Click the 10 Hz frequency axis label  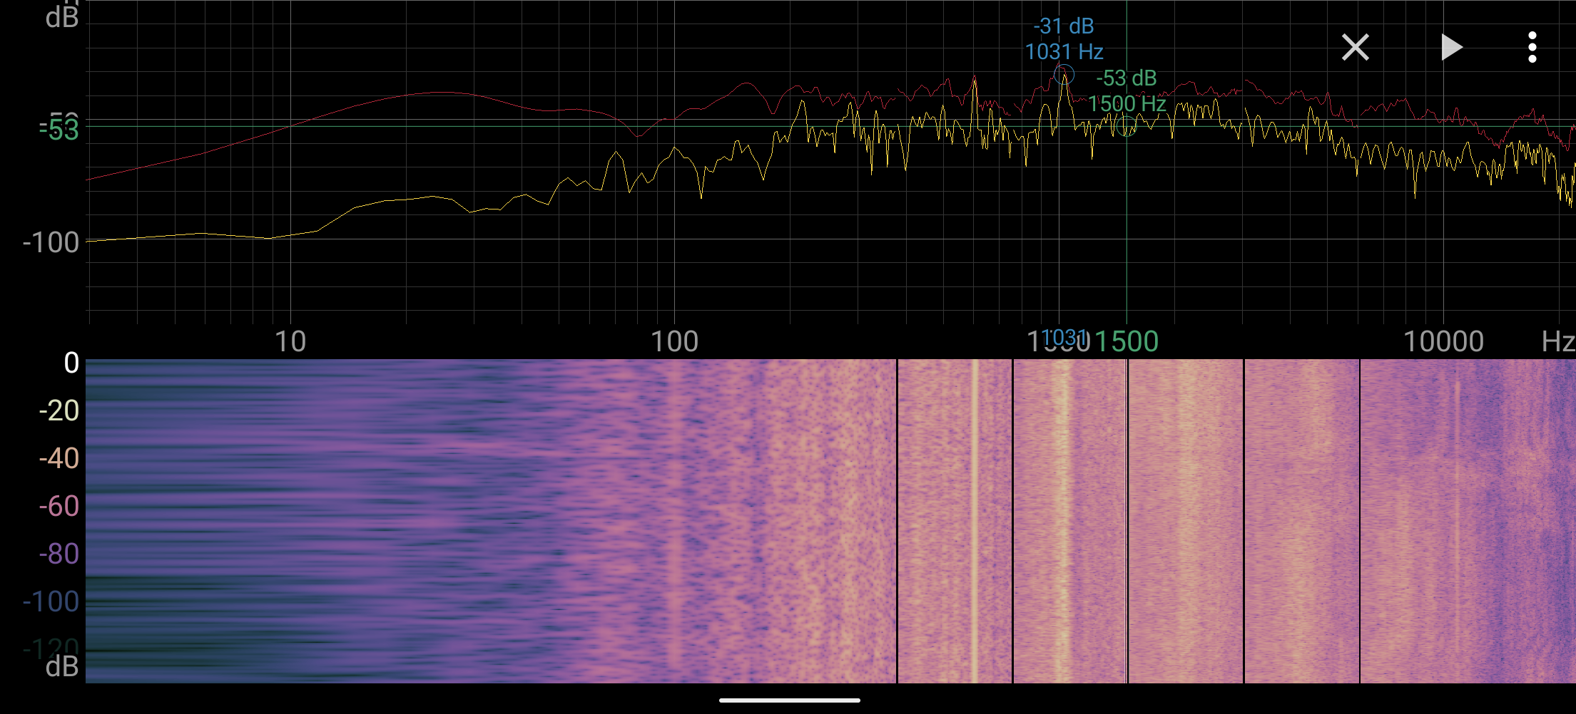point(290,342)
